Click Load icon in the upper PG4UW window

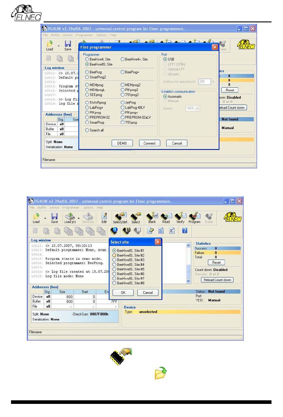tap(49, 45)
